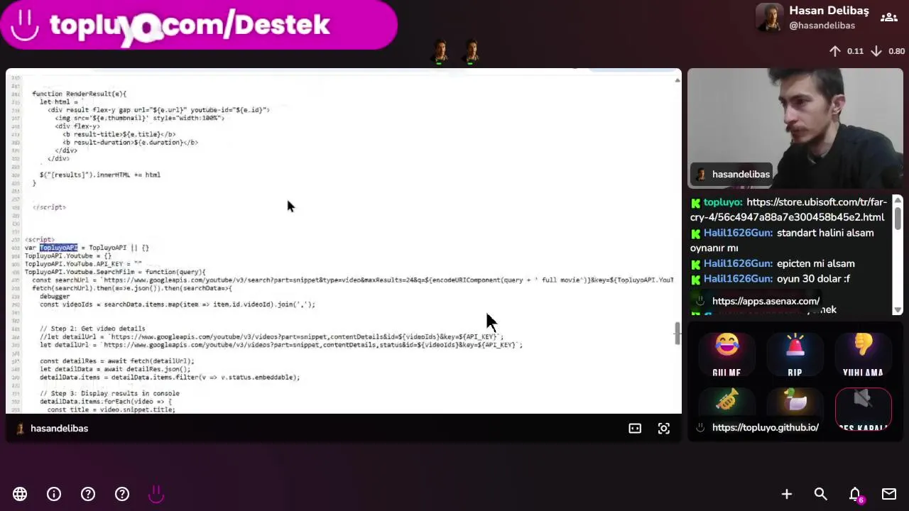Toggle the SES KAPALI muted-speaker button
This screenshot has width=909, height=511.
[863, 410]
